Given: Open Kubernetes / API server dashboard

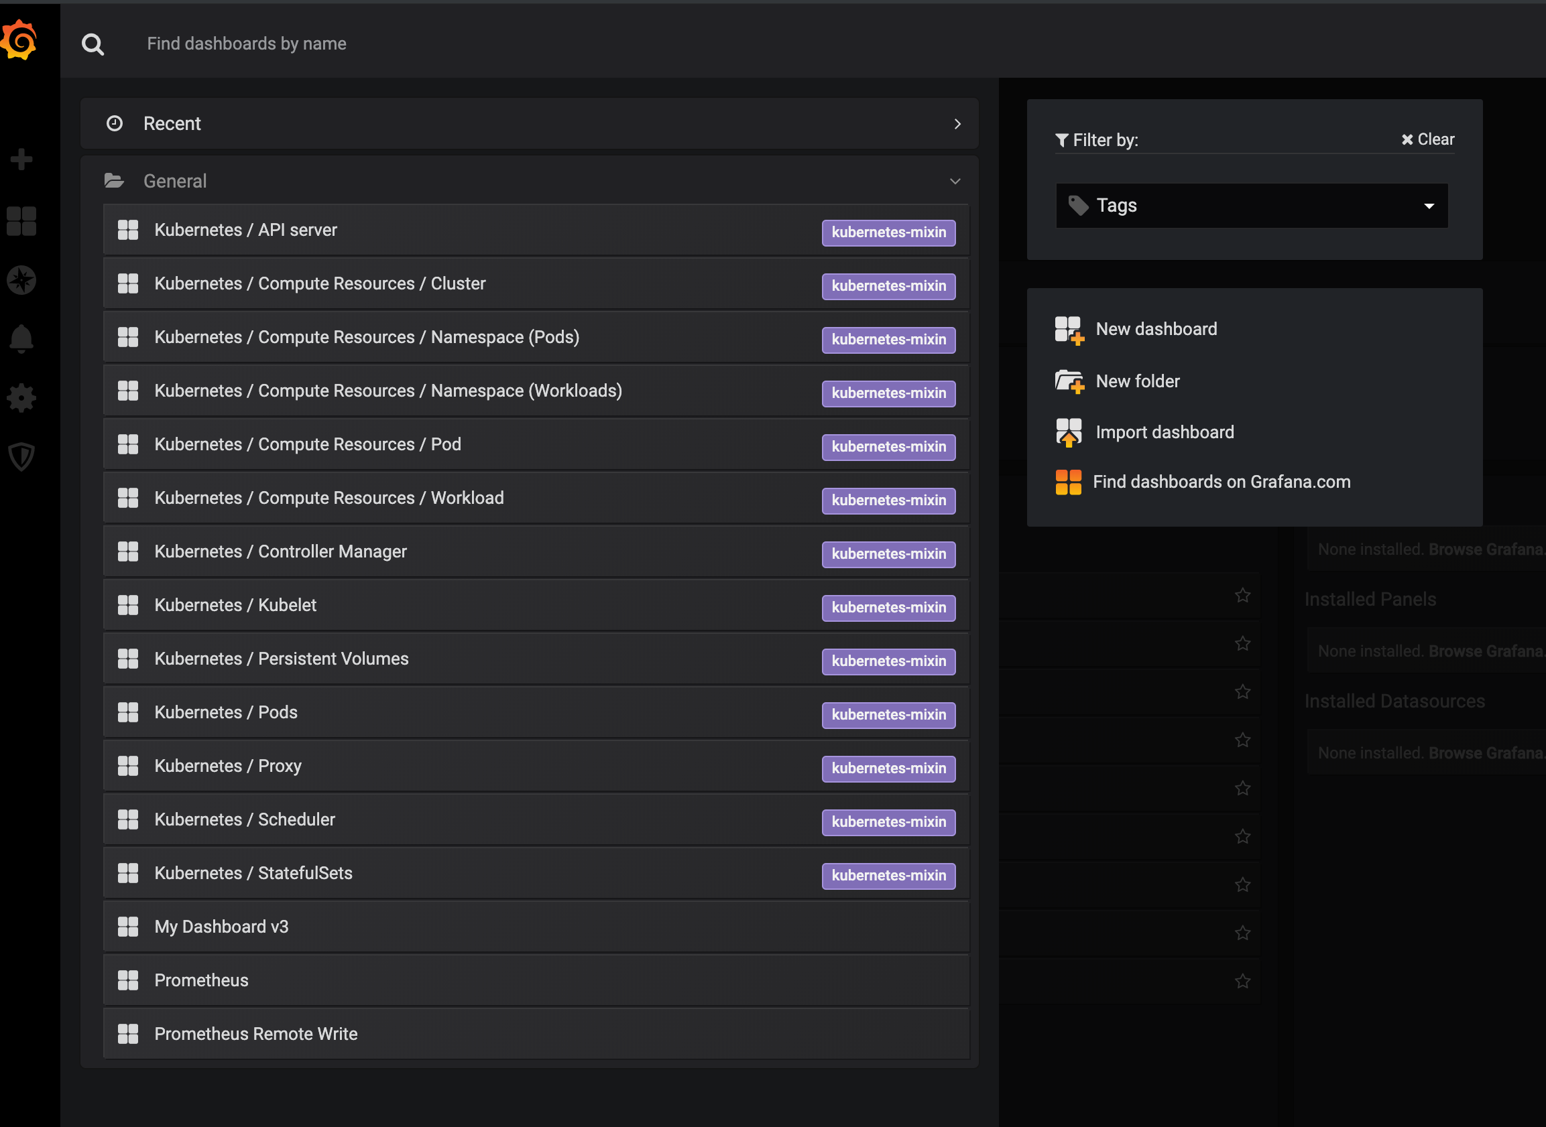Looking at the screenshot, I should (x=536, y=230).
